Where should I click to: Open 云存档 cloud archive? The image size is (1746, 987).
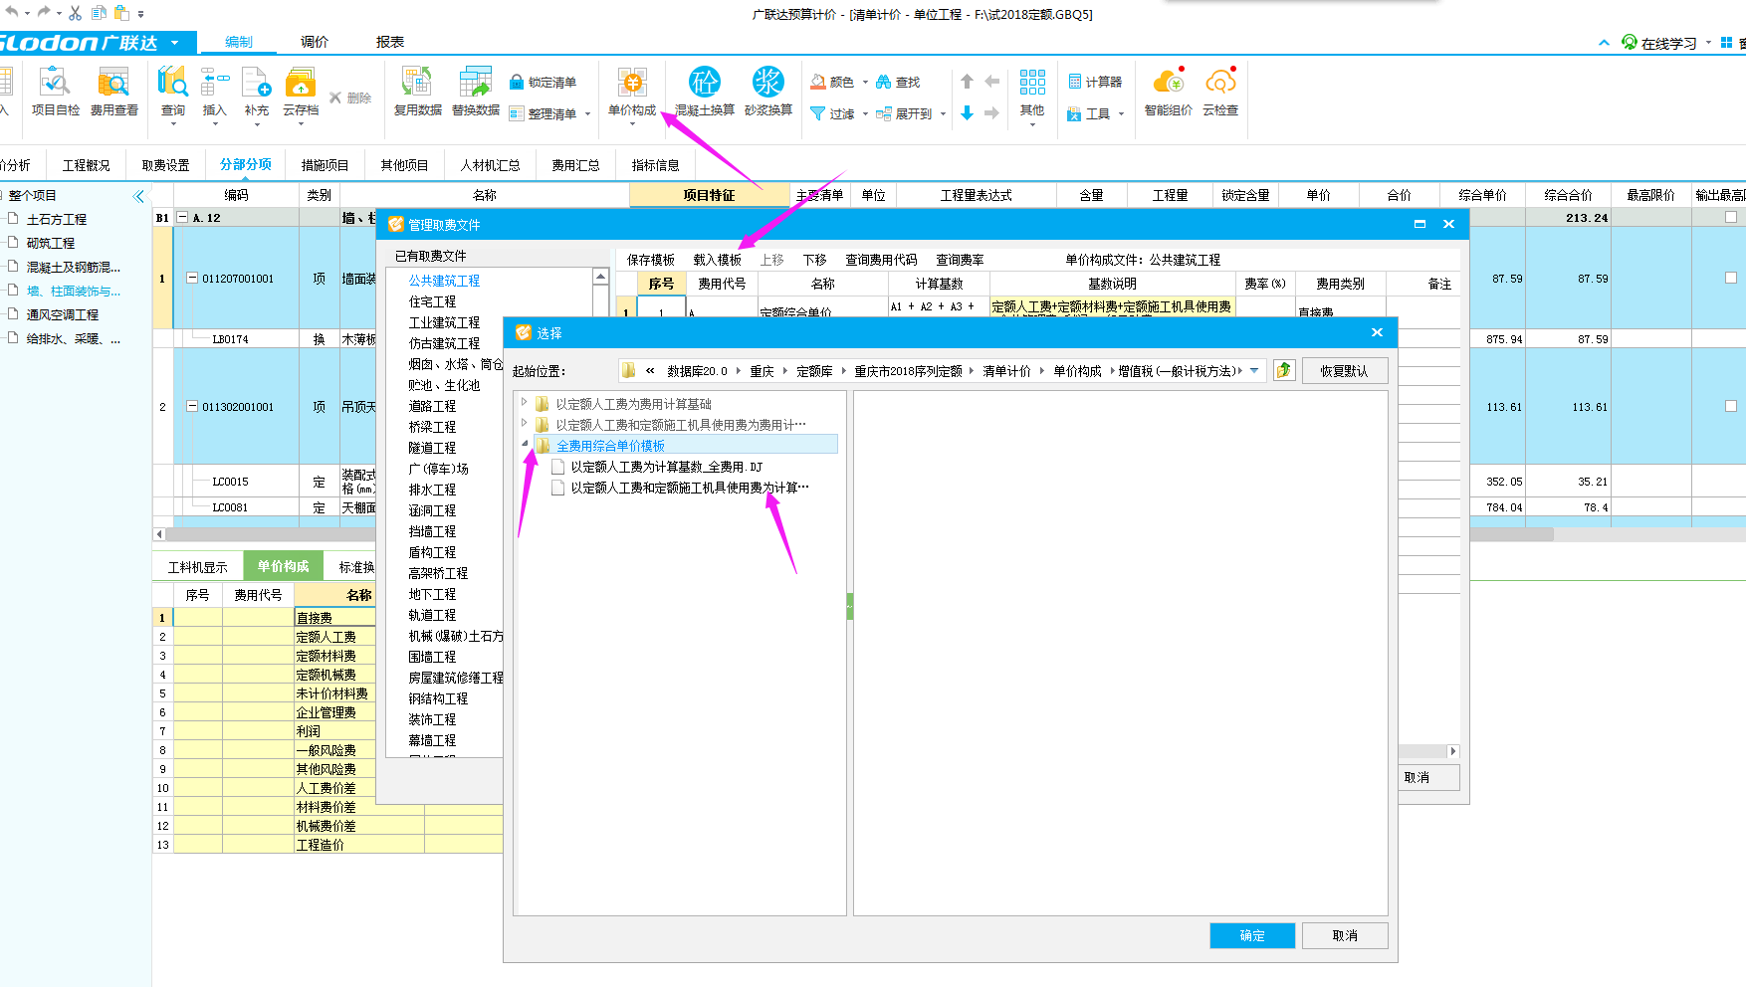(301, 92)
